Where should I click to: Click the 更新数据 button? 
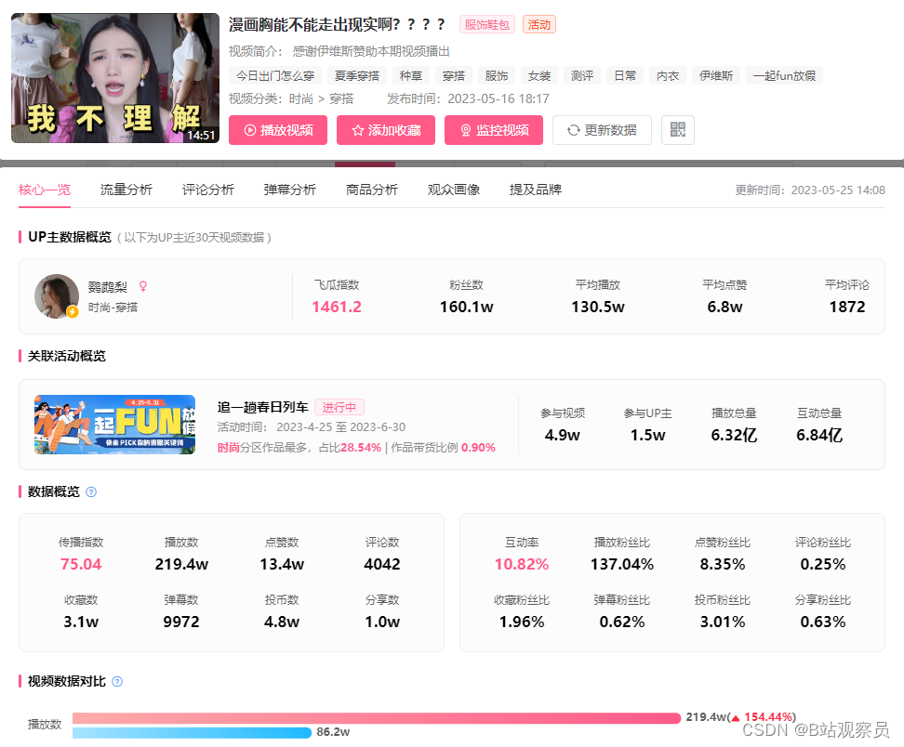602,129
